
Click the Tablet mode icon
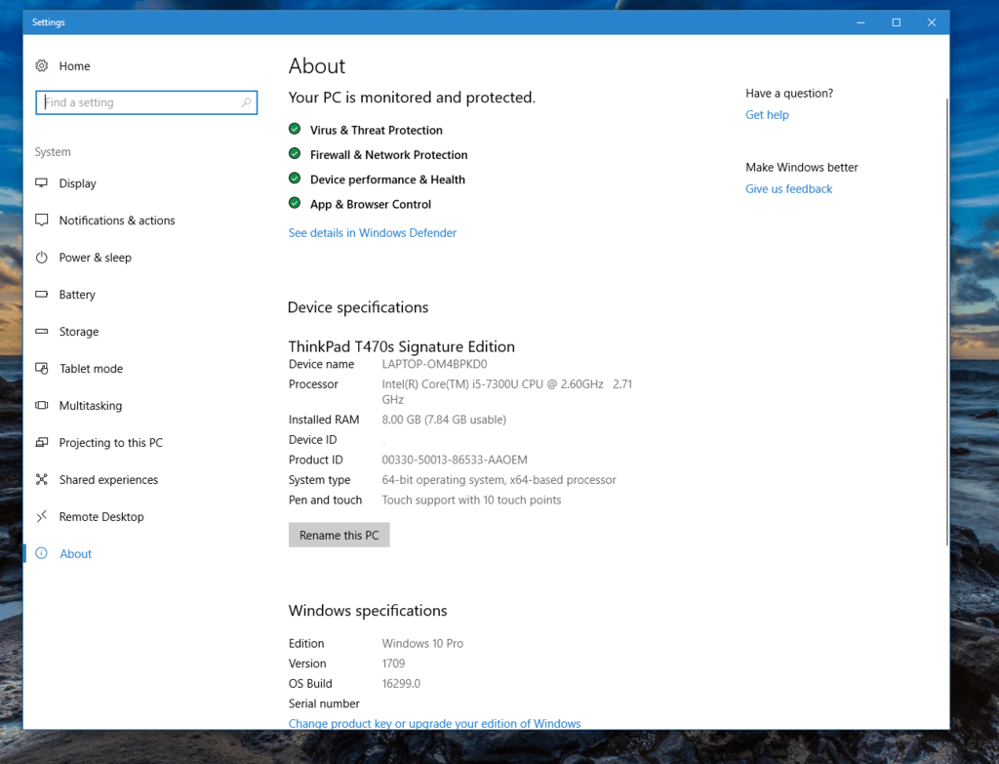[x=41, y=368]
